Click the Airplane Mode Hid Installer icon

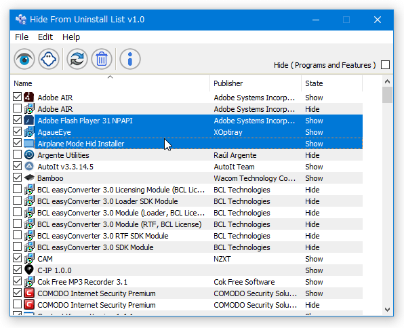point(29,144)
